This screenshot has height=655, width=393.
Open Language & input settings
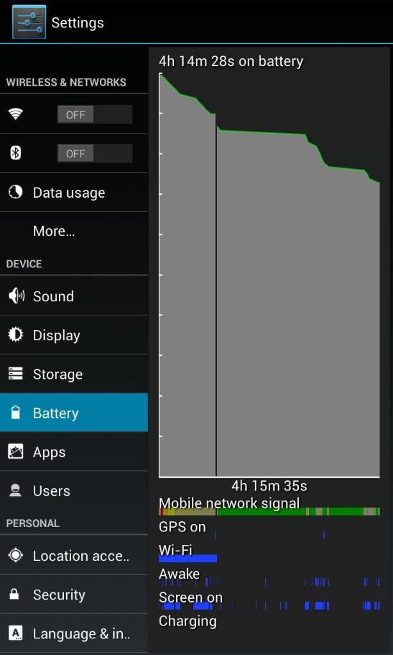click(x=74, y=634)
